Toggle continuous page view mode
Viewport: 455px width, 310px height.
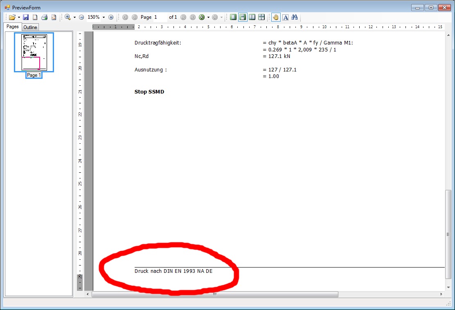[x=243, y=17]
